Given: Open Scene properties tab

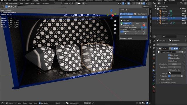Looking at the screenshot, I should coord(154,55).
